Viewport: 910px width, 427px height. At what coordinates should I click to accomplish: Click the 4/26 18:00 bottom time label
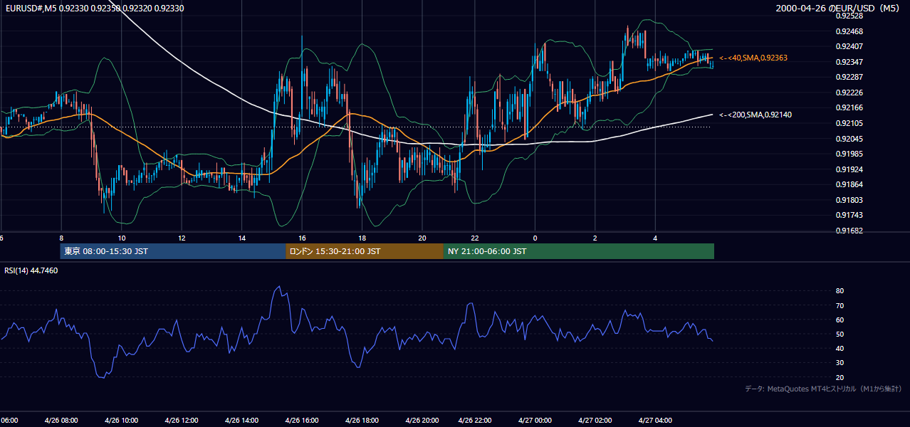click(362, 420)
